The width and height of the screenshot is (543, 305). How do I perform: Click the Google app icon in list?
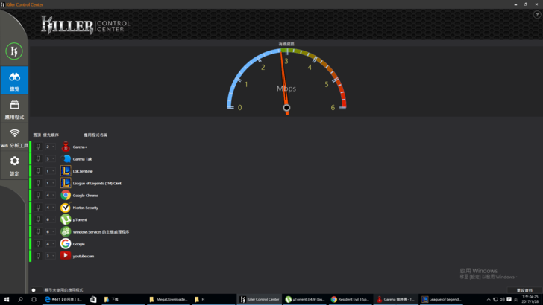tap(66, 243)
